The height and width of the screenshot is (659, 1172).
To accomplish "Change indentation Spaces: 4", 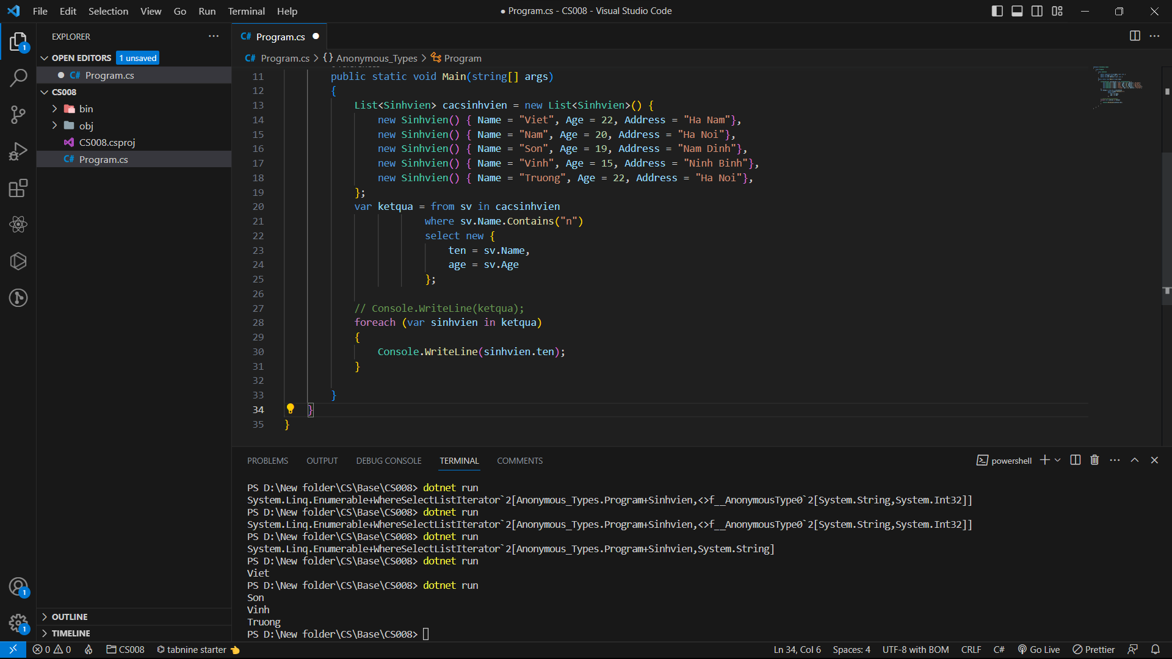I will tap(852, 650).
